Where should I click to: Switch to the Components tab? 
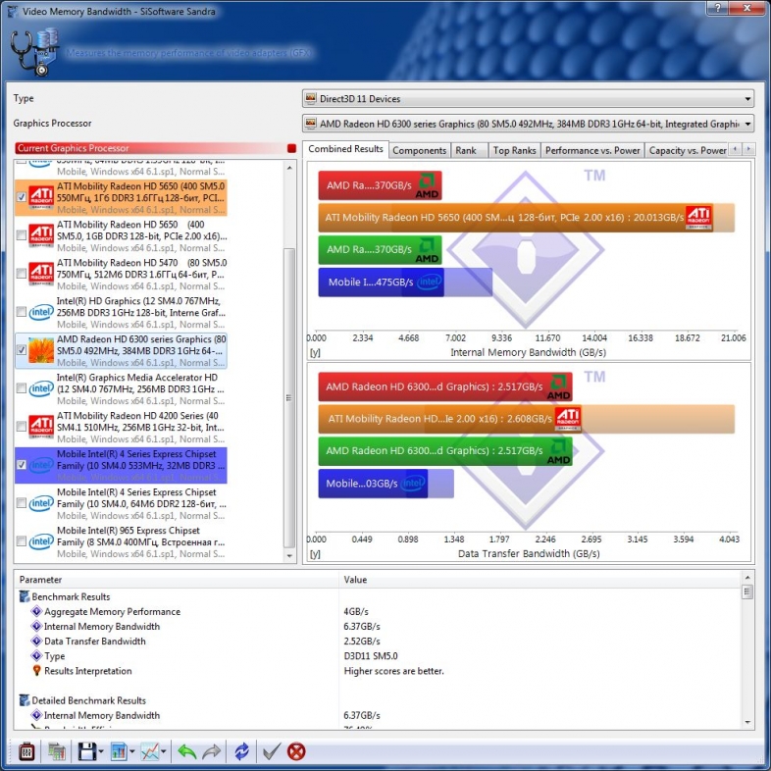point(420,150)
